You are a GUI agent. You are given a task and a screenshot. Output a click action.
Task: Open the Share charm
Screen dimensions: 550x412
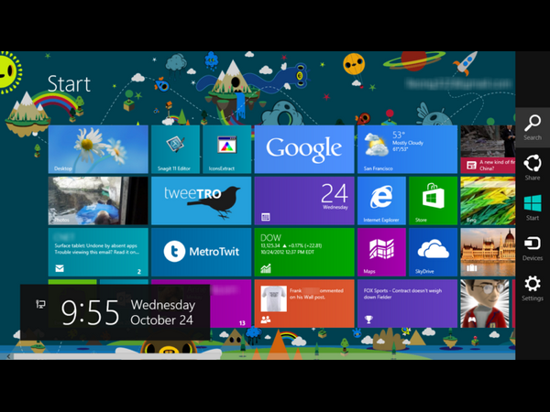533,168
